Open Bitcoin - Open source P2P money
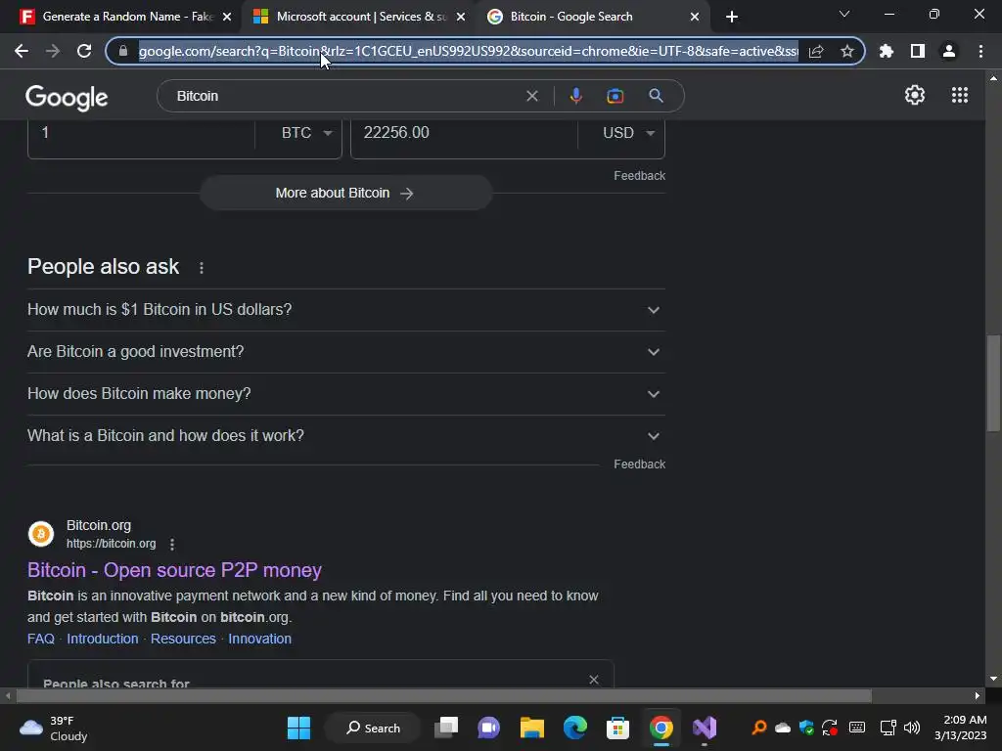This screenshot has height=751, width=1002. [174, 570]
